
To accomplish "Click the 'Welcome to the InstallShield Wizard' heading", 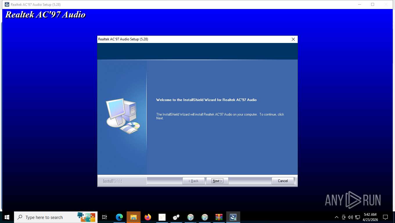I will 207,100.
